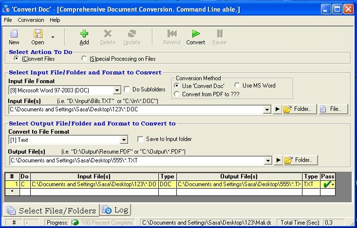Click the 100 Percent Complete progress indicator
Screen dimensions: 357x228
(x=107, y=222)
